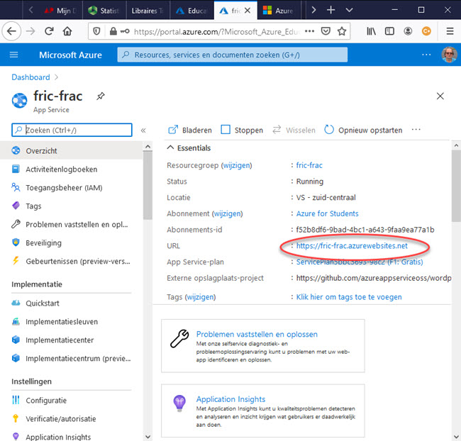Select Tags in the sidebar
Screen dimensions: 461x441
[x=33, y=206]
